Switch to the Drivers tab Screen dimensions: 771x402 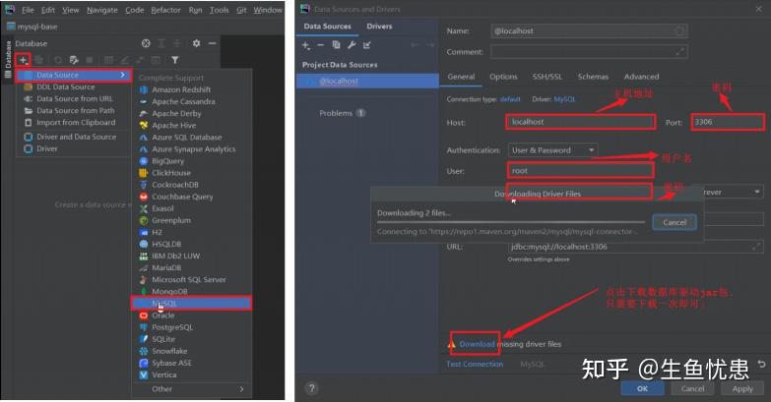coord(378,27)
